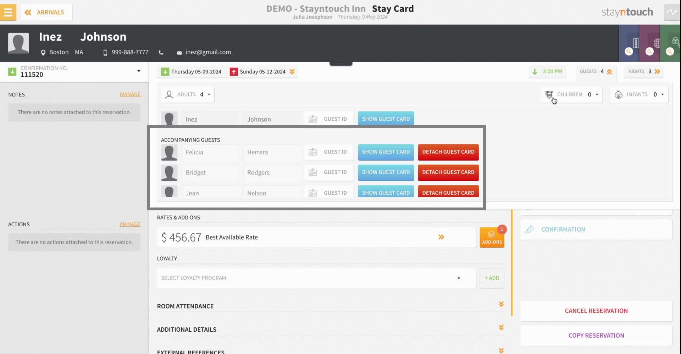681x354 pixels.
Task: Click the telephone handset icon
Action: (161, 52)
